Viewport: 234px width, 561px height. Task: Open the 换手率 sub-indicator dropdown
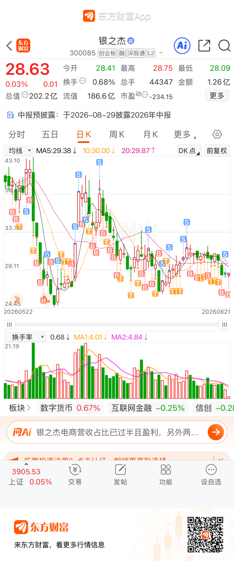click(26, 337)
